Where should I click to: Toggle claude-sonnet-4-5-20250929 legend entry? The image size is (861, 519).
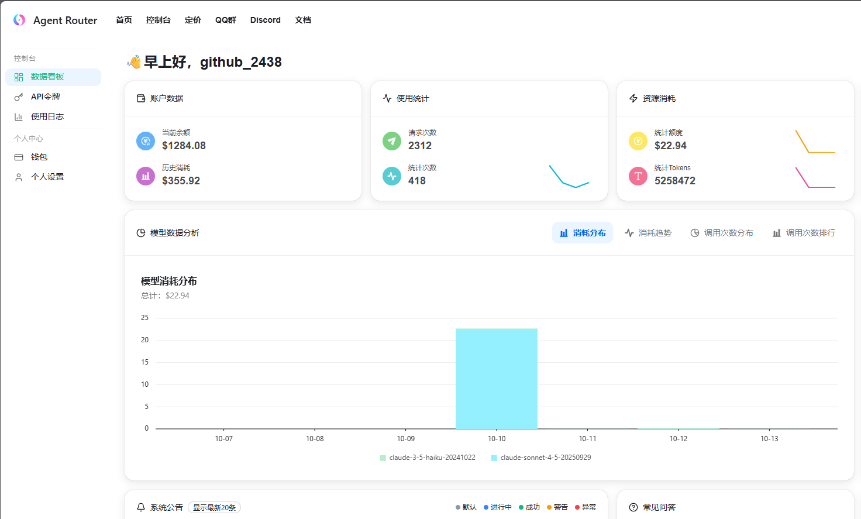[x=541, y=458]
